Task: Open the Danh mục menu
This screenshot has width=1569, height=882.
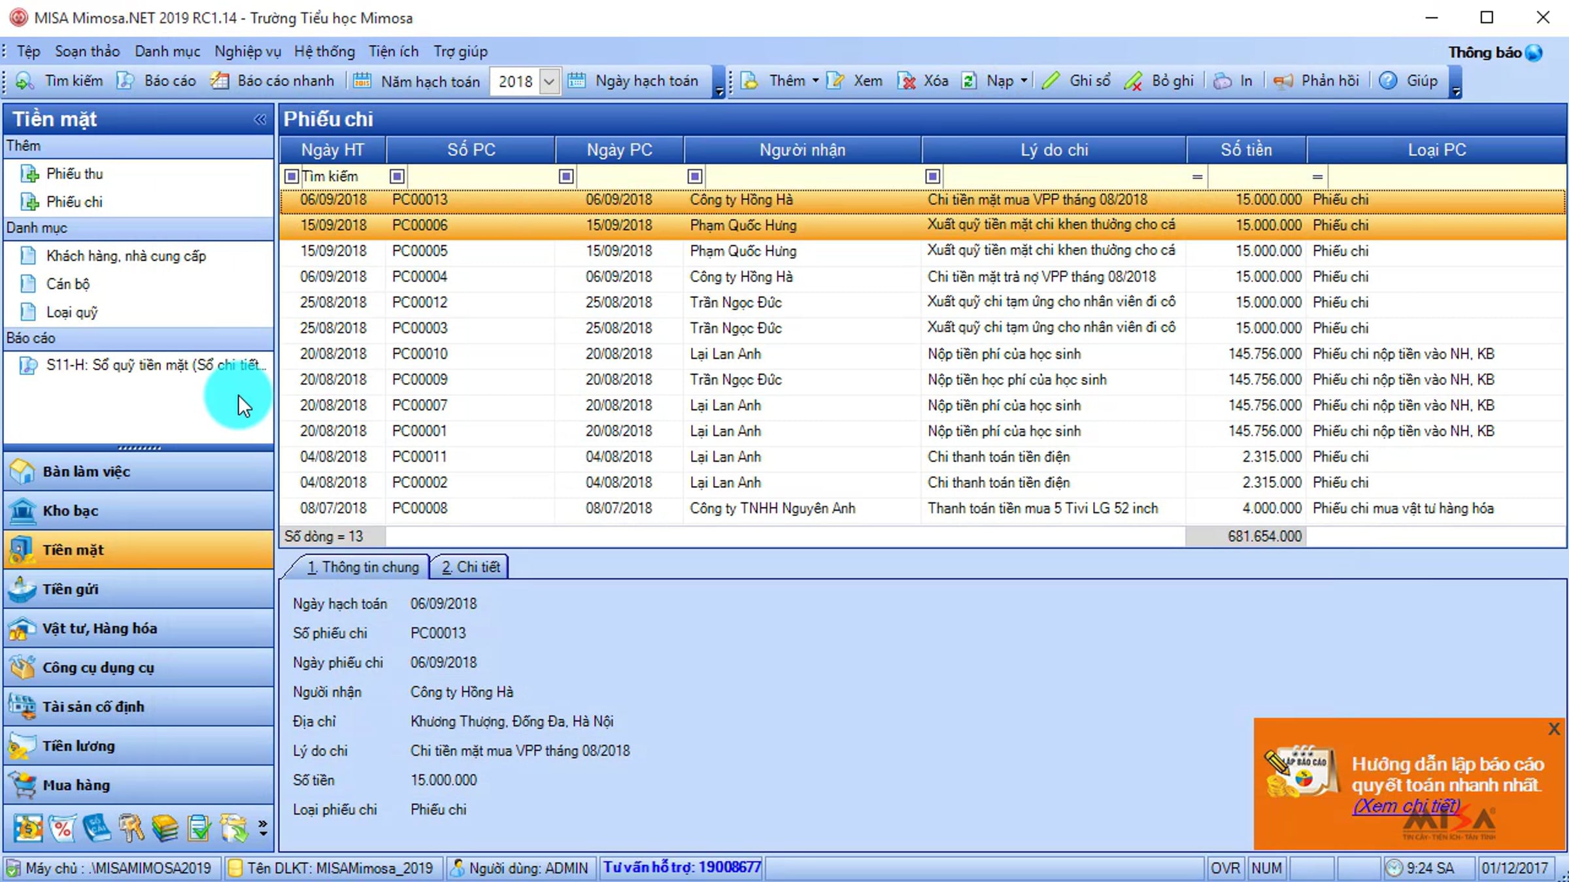Action: coord(167,52)
